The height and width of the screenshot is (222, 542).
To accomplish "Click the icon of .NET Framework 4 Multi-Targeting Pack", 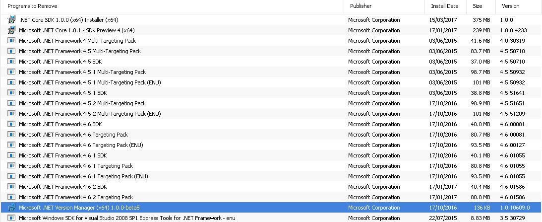I will [x=11, y=41].
